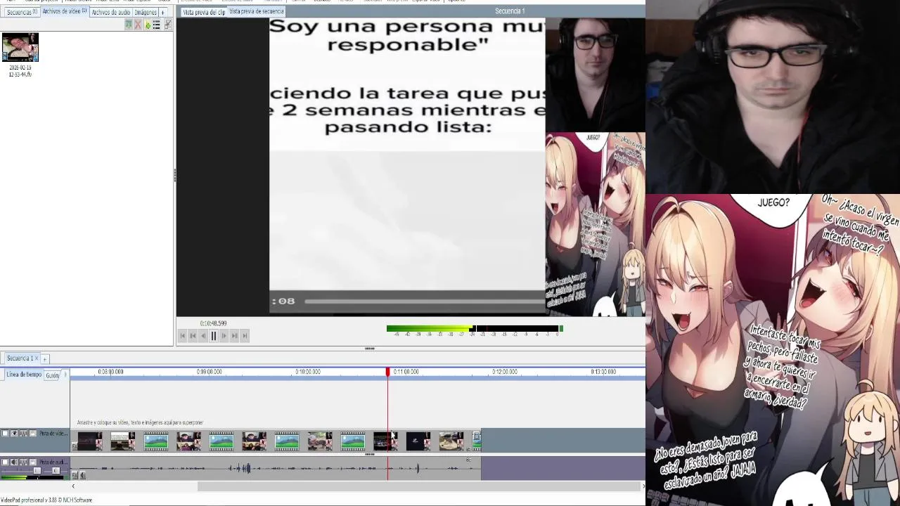
Task: Toggle video track lock icon
Action: pos(32,434)
